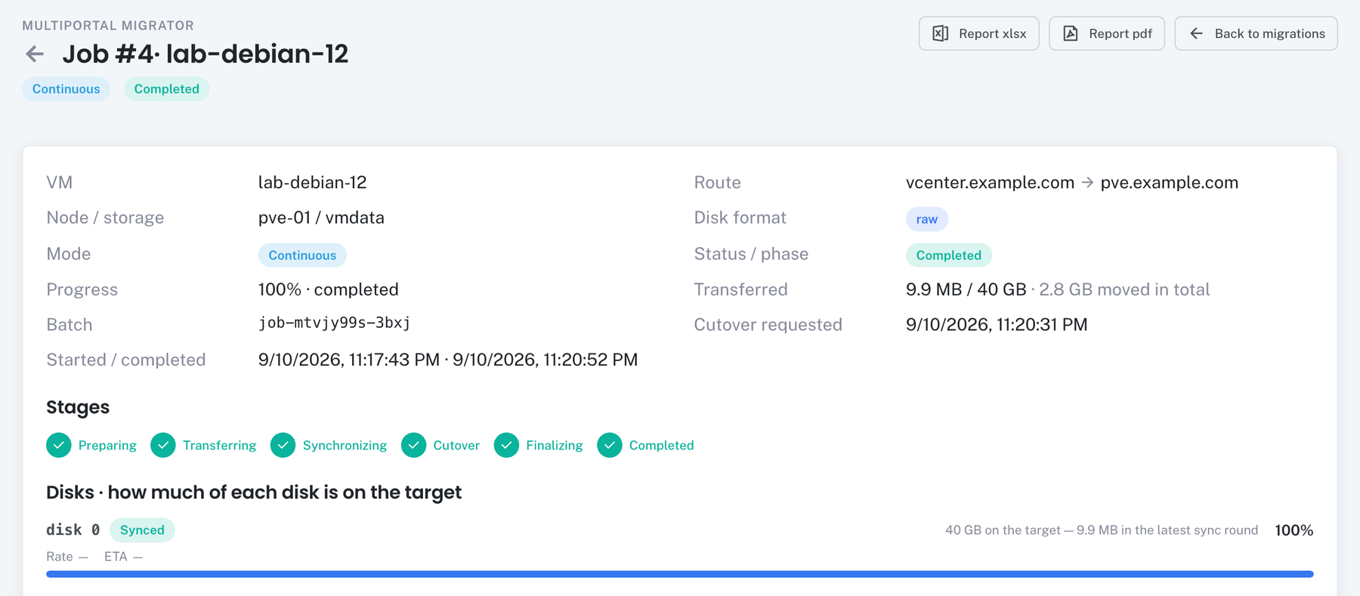Click the ETA — indicator under disk 0

click(124, 557)
